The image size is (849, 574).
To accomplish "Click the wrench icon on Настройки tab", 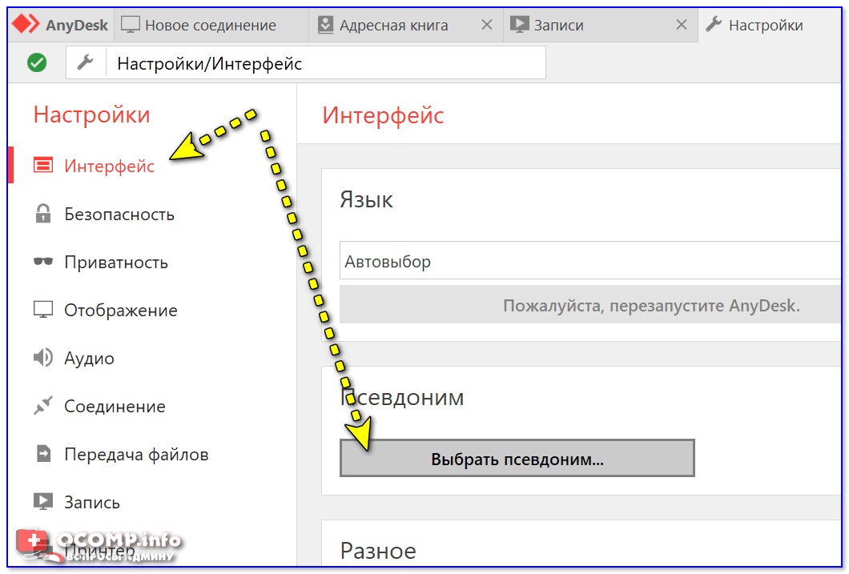I will [x=714, y=24].
